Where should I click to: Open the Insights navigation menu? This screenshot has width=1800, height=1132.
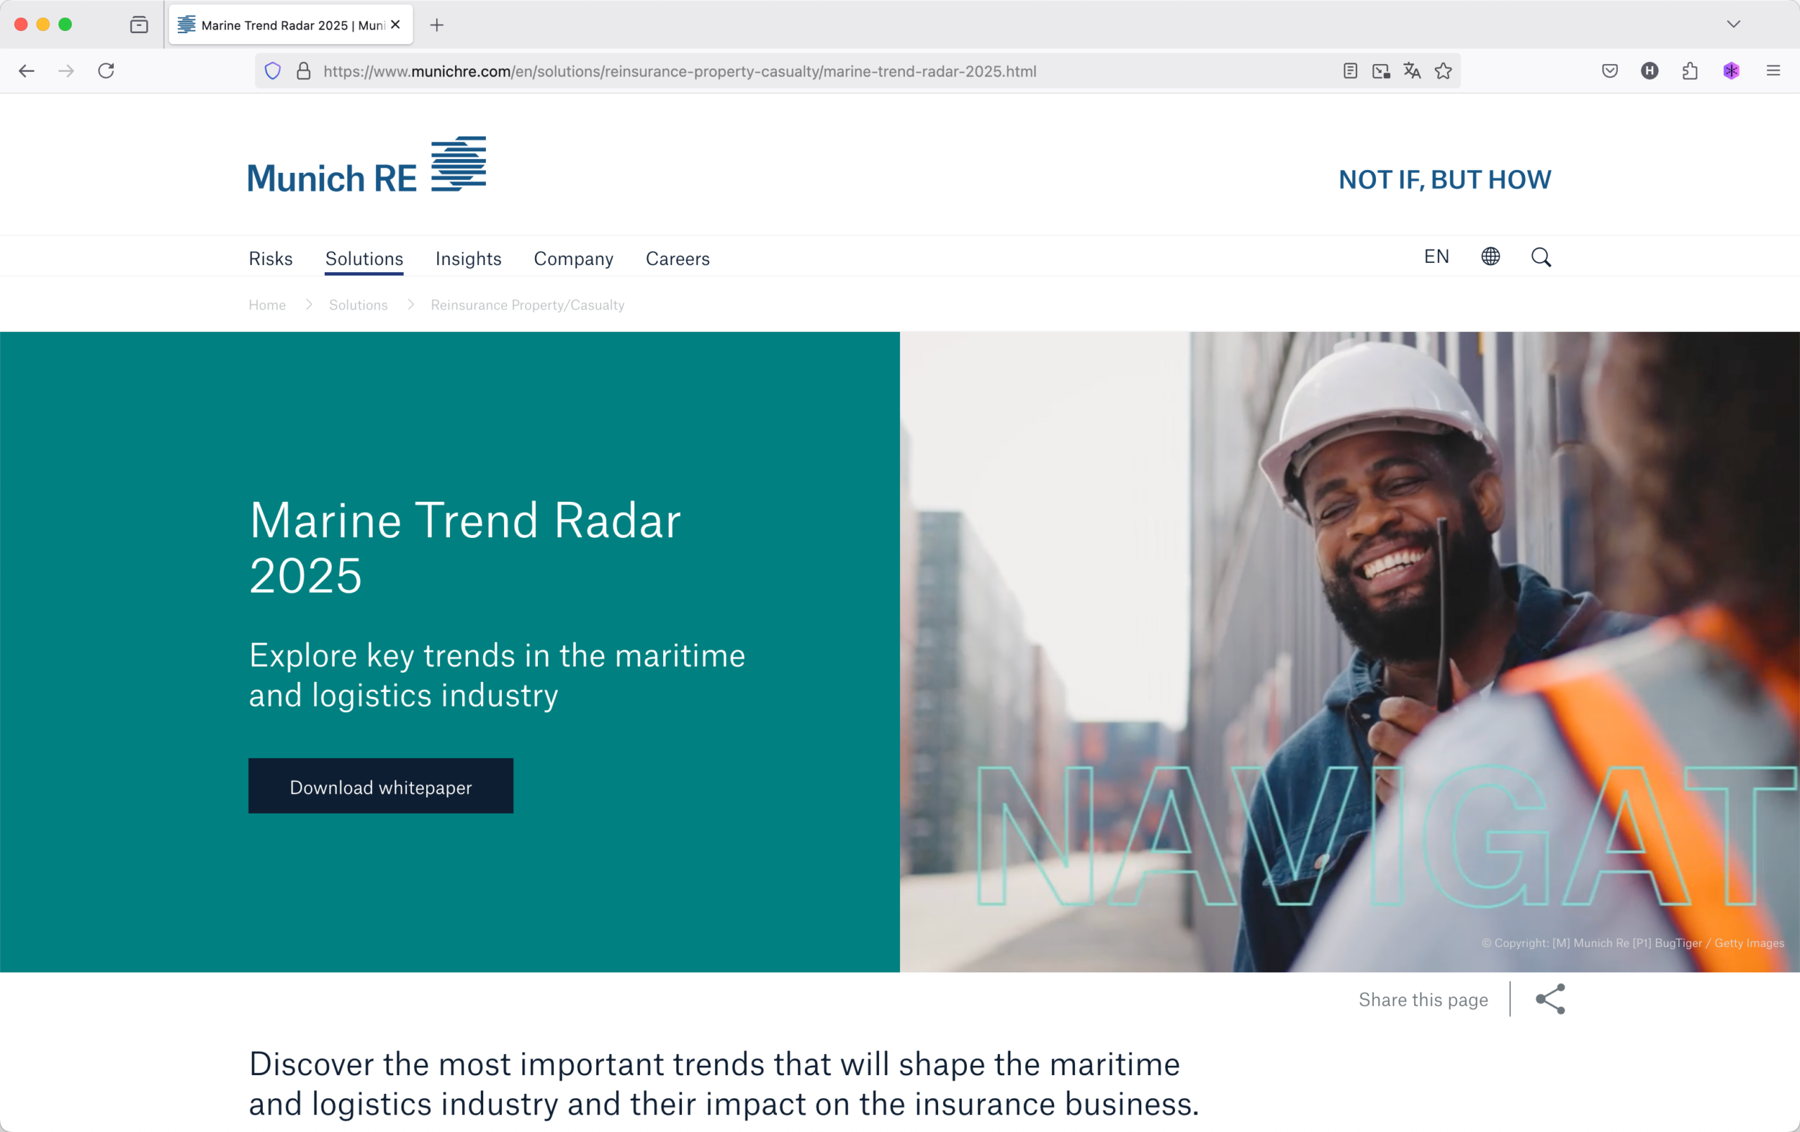click(x=468, y=259)
